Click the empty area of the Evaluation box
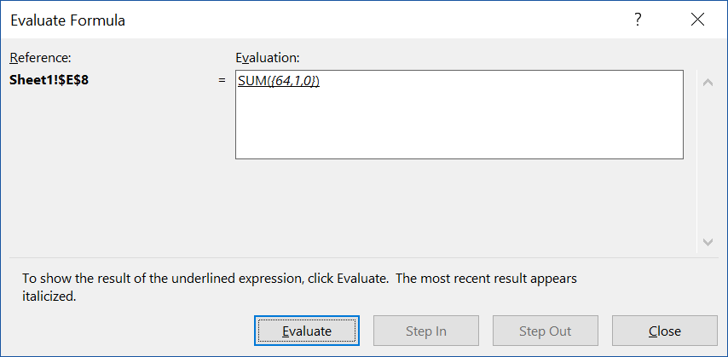This screenshot has height=357, width=728. click(x=459, y=128)
